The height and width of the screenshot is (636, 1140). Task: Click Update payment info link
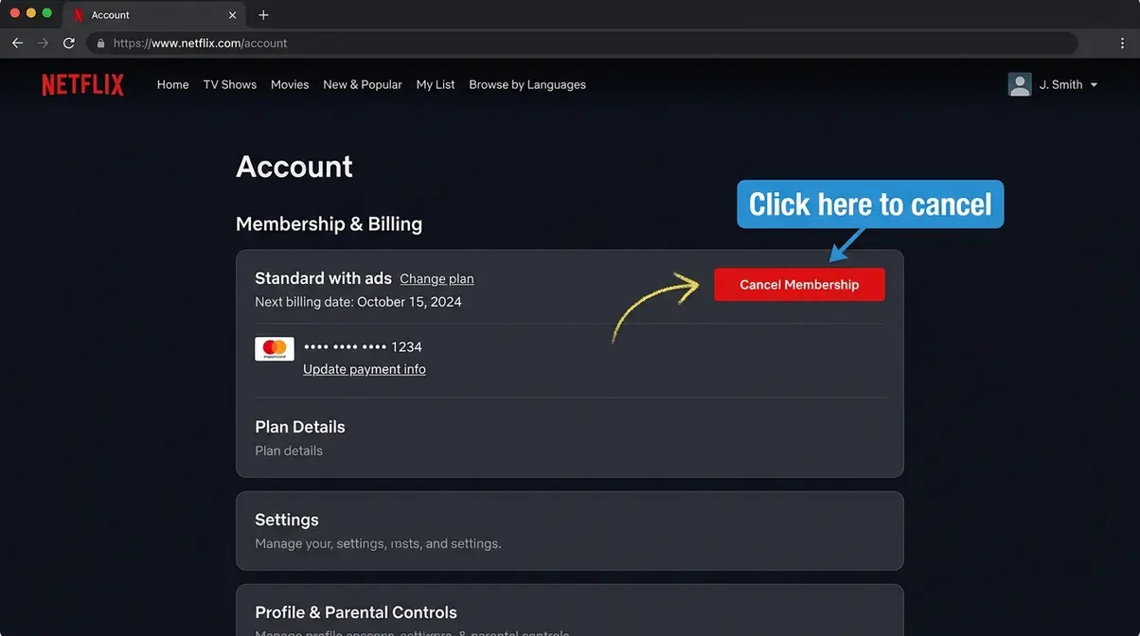pyautogui.click(x=365, y=369)
